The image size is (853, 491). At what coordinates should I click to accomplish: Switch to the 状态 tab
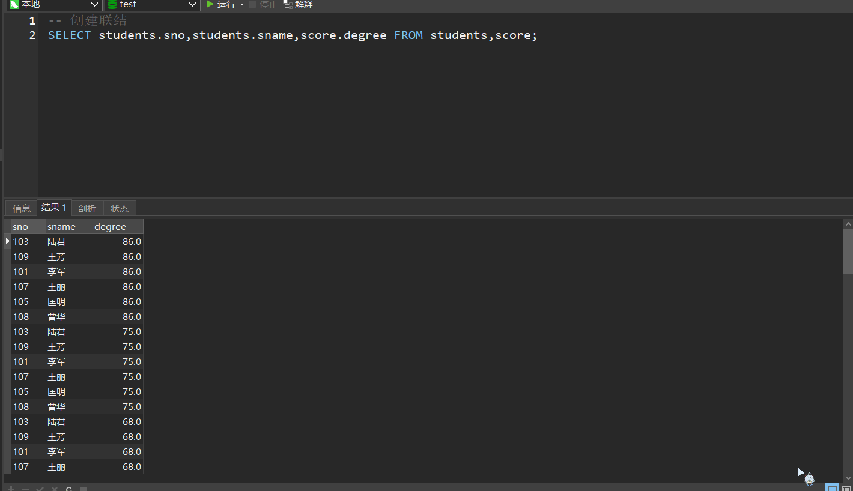pos(120,208)
